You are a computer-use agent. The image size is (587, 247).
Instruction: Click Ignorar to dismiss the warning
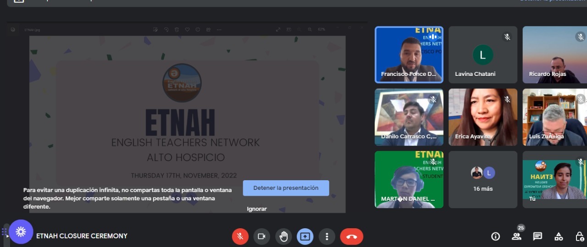coord(257,209)
